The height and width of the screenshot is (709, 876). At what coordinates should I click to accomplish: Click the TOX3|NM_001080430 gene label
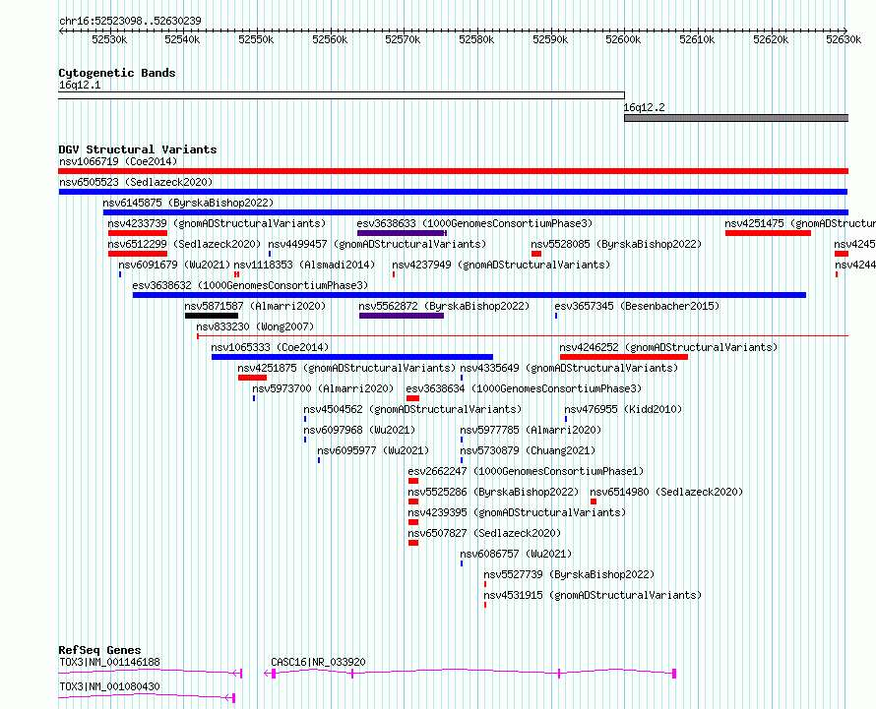[109, 686]
